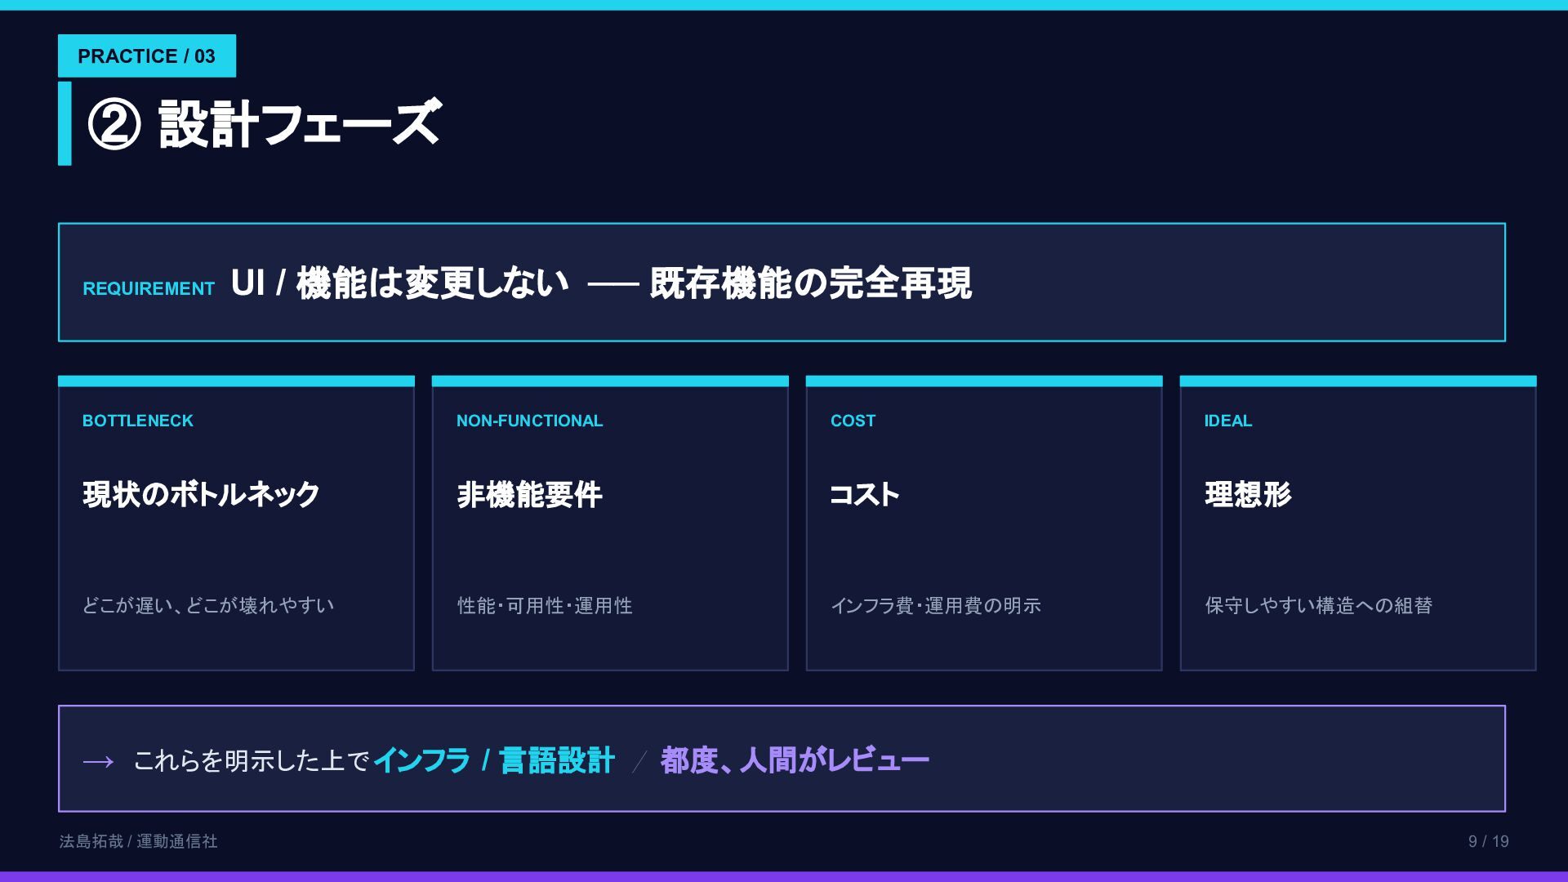Image resolution: width=1568 pixels, height=882 pixels.
Task: Click the 性能・可用性・運用性 text
Action: pyautogui.click(x=545, y=605)
